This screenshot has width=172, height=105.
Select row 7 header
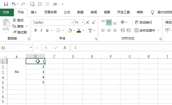[x=3, y=92]
